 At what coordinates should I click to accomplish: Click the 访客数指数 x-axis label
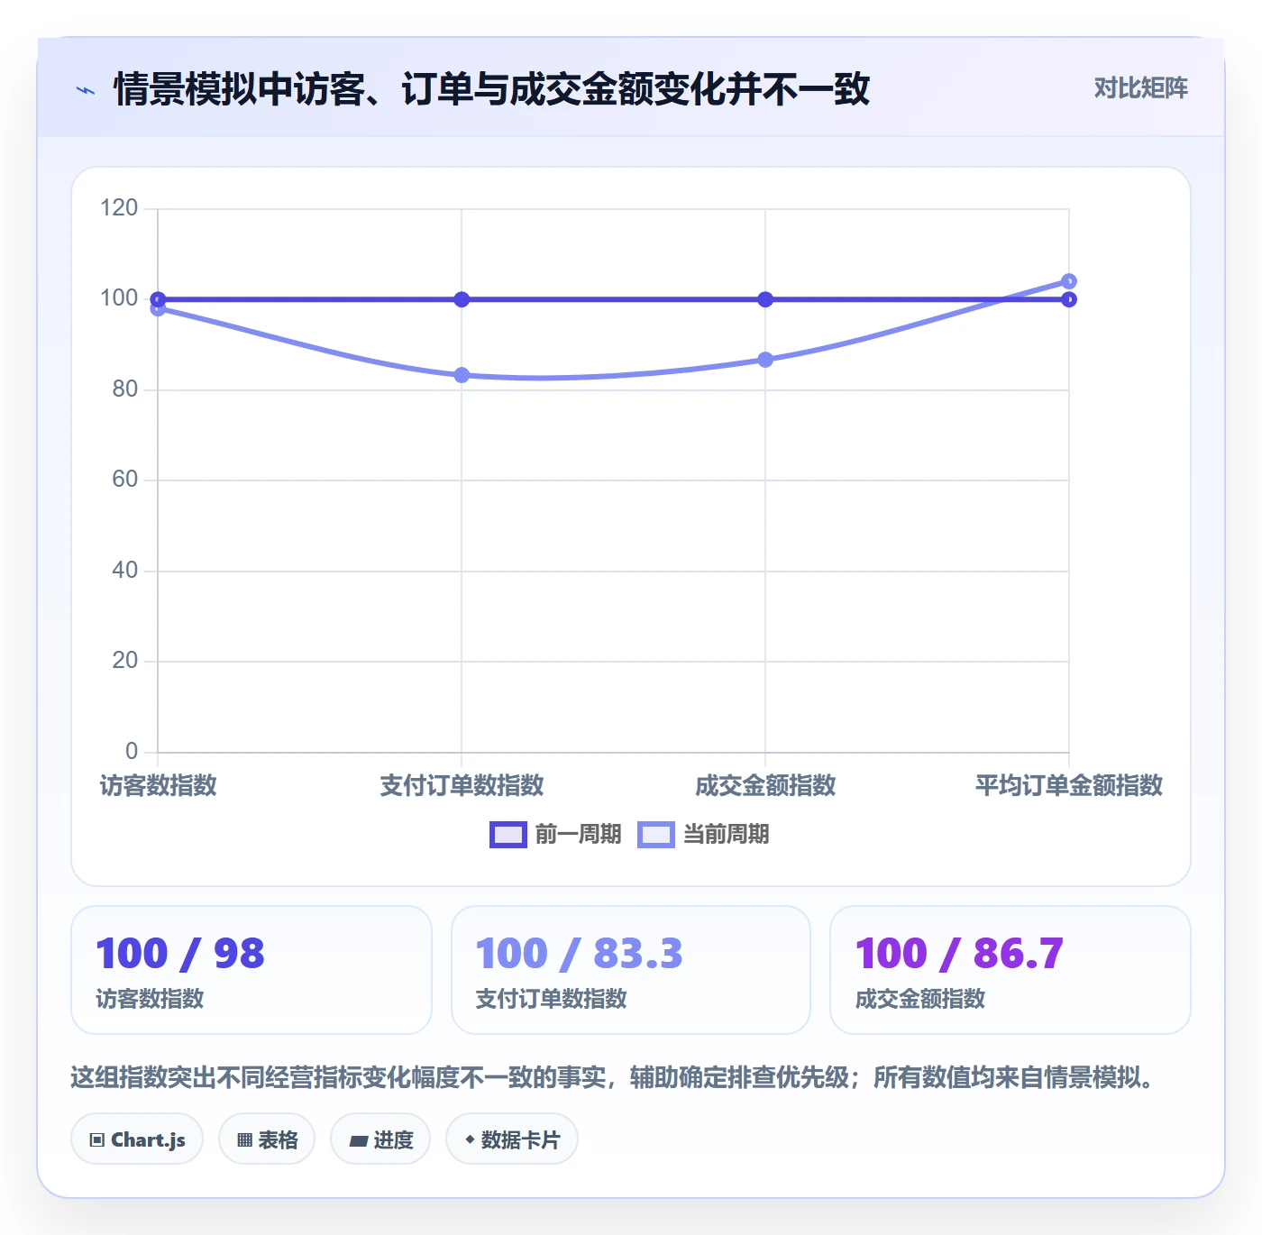pos(158,785)
